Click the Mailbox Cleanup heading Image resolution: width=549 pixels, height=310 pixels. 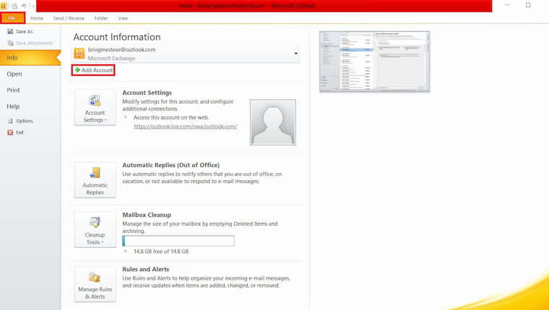tap(147, 215)
